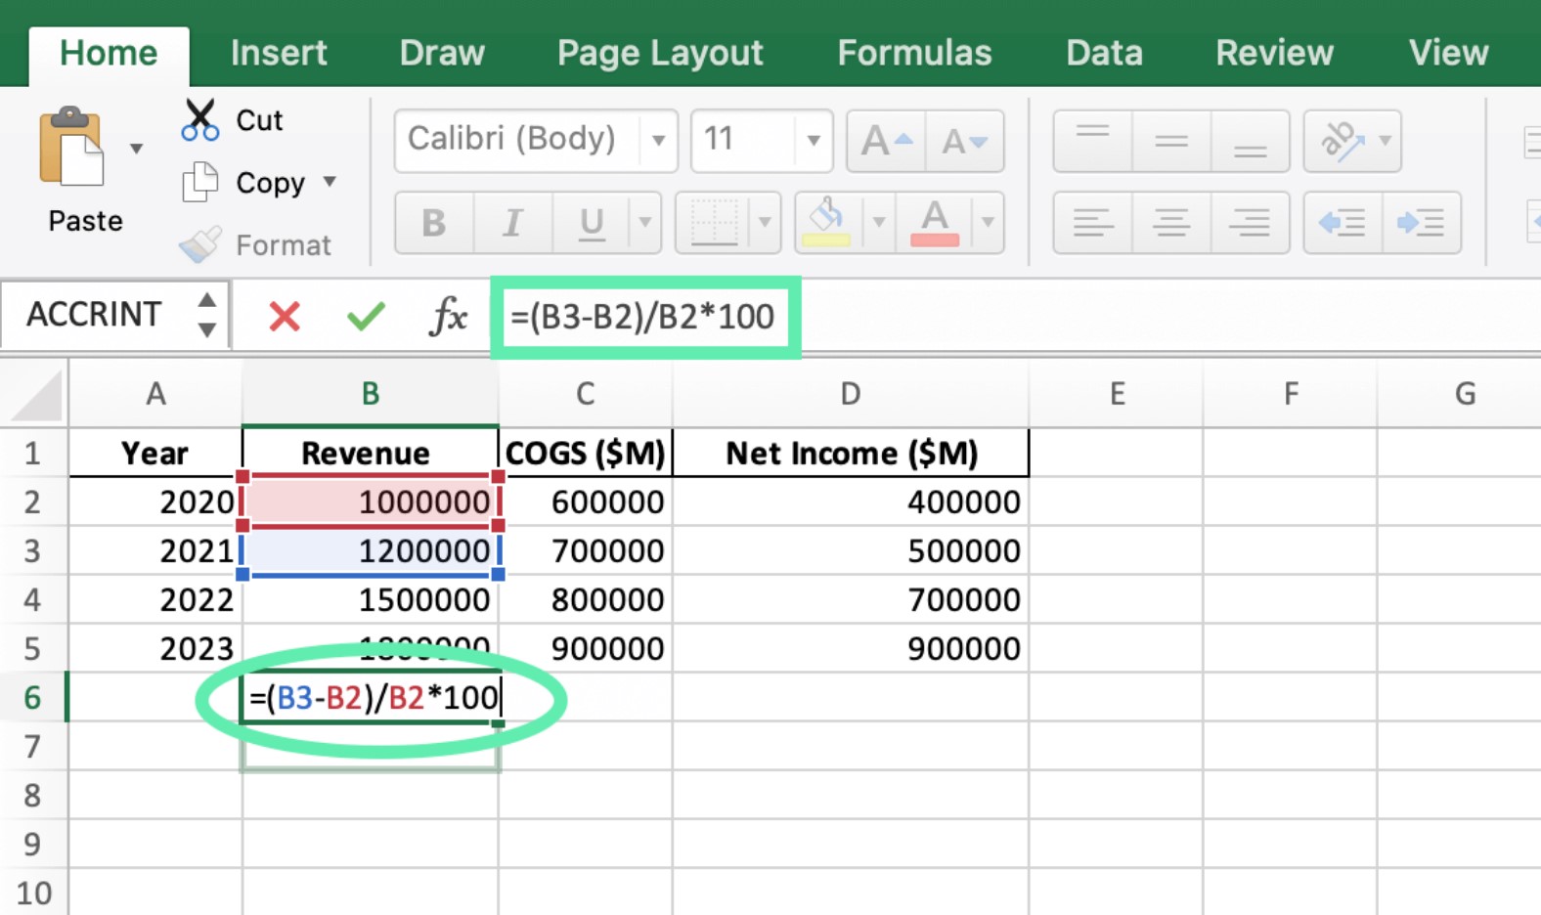Decrease indent
1541x915 pixels.
[x=1343, y=223]
